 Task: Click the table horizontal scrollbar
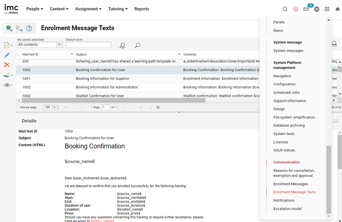click(x=114, y=100)
